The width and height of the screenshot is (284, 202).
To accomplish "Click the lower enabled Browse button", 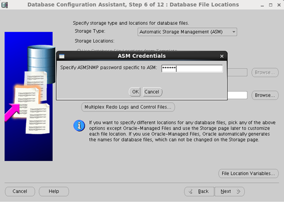I will point(265,95).
